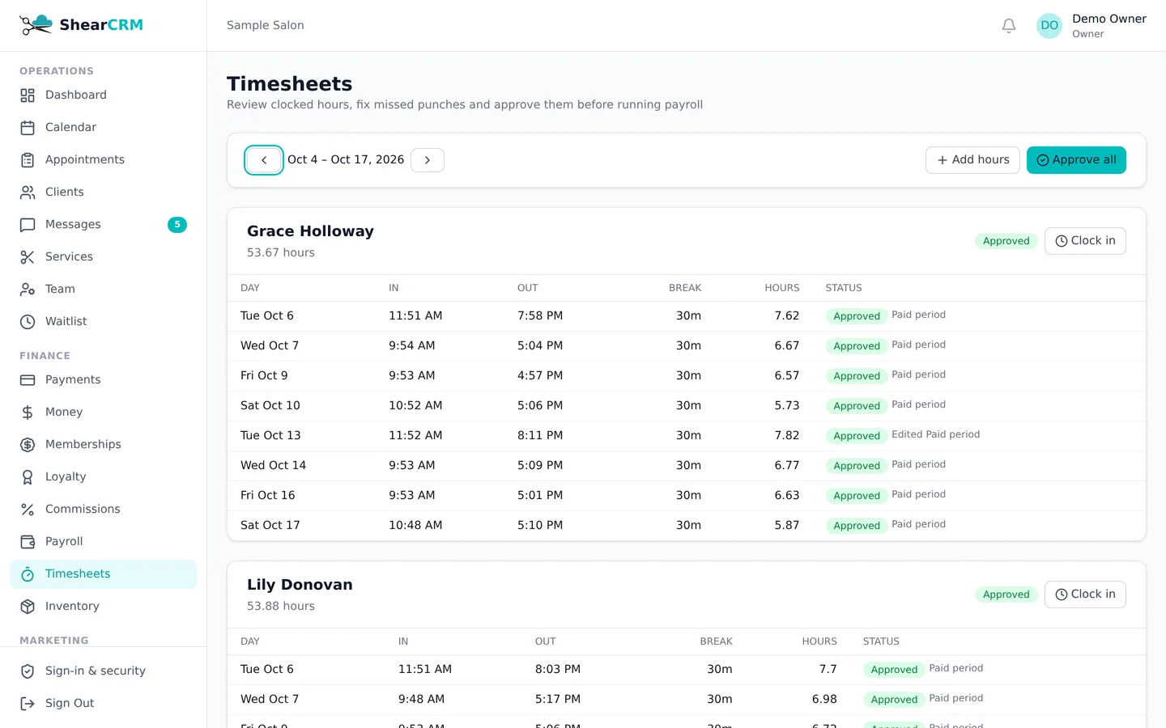Screen dimensions: 1166x728
Task: Open Commissions in the sidebar
Action: tap(103, 510)
